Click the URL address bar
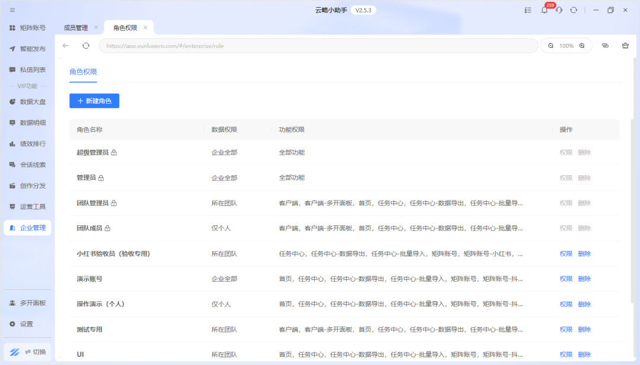 coord(318,46)
